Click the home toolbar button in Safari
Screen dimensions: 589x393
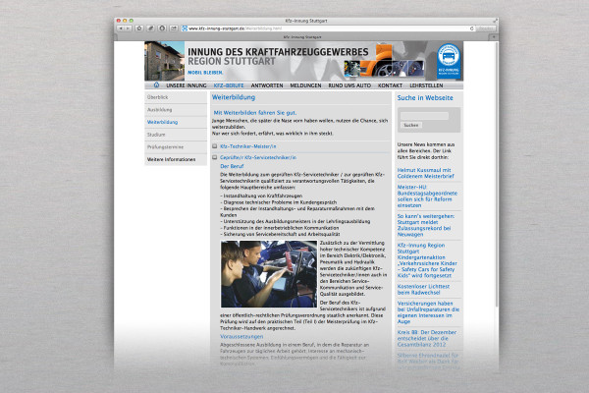click(x=139, y=28)
